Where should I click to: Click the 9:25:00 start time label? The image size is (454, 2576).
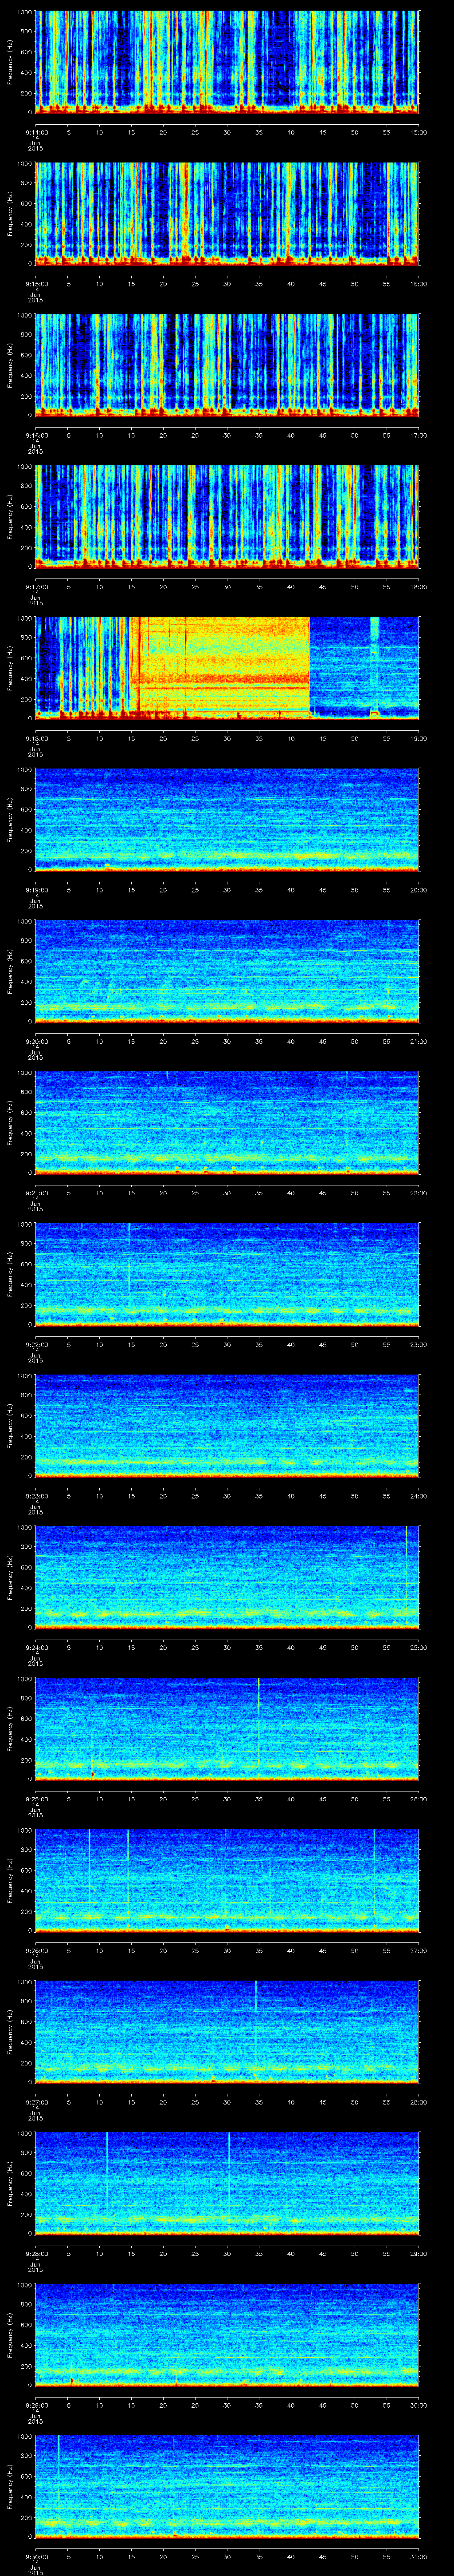click(x=36, y=1799)
